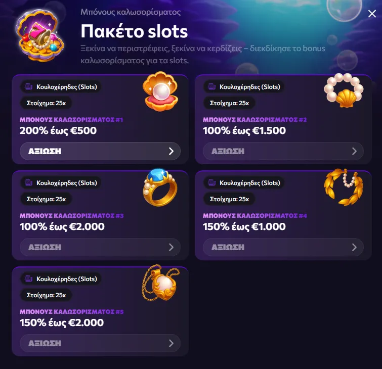This screenshot has height=369, width=382.
Task: Click the pearl bracelet with shell icon
Action: coord(344,91)
